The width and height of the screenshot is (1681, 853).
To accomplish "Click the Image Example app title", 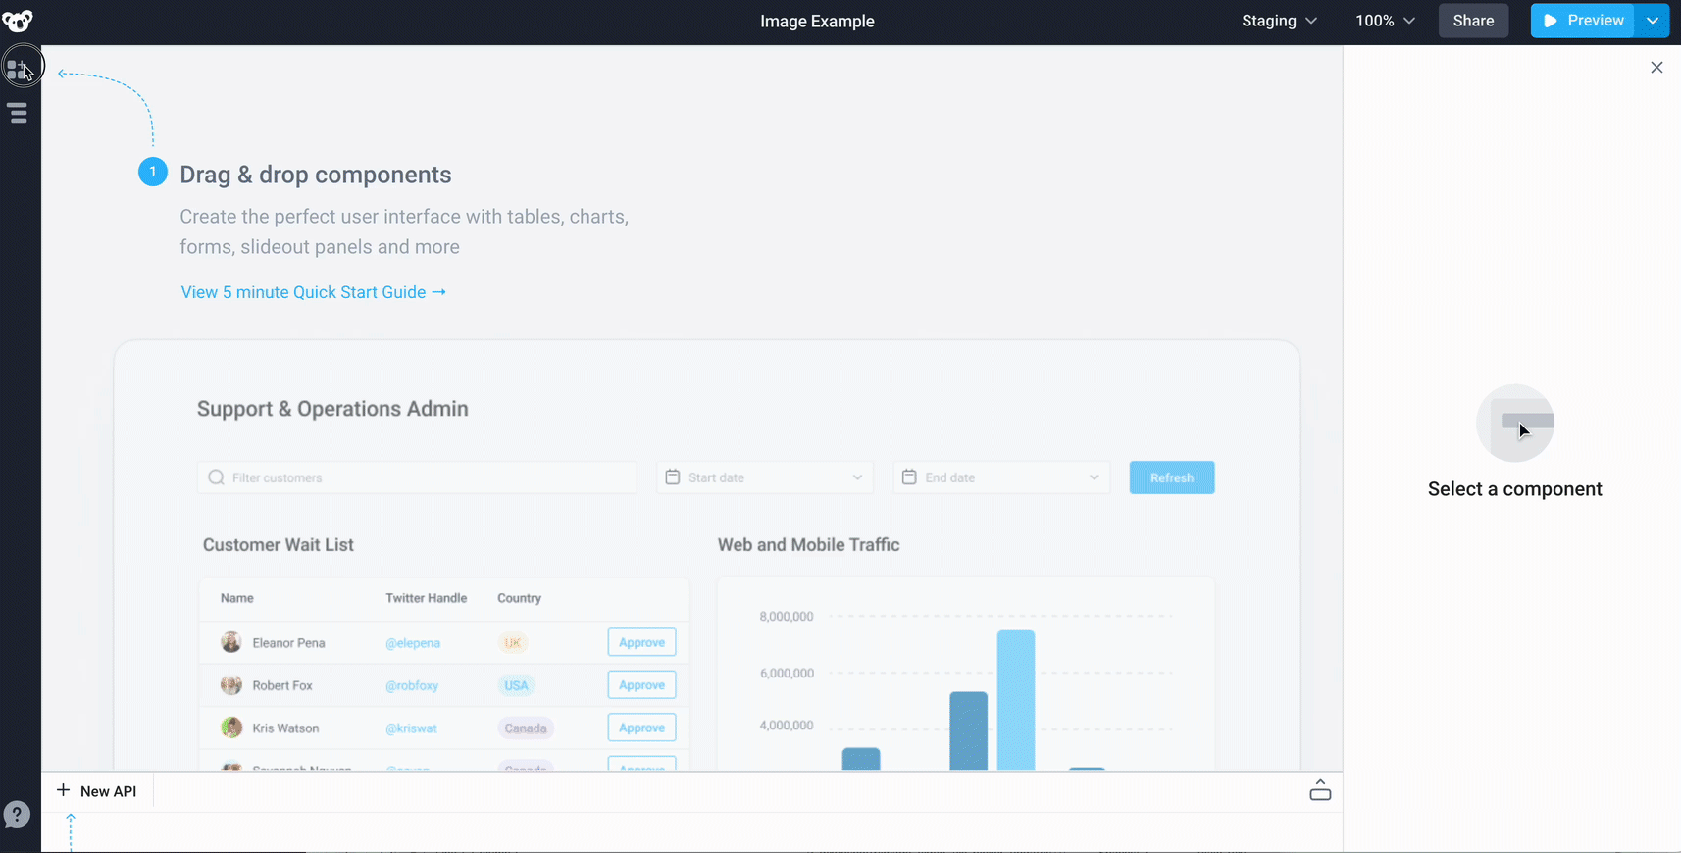I will (817, 21).
